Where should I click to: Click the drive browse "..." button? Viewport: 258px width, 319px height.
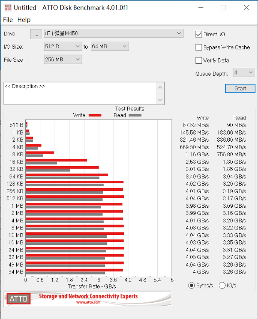[x=36, y=34]
